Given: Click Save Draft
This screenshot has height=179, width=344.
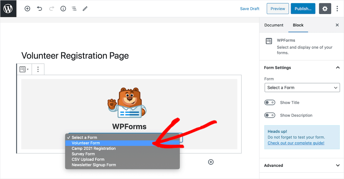Looking at the screenshot, I should [x=250, y=9].
